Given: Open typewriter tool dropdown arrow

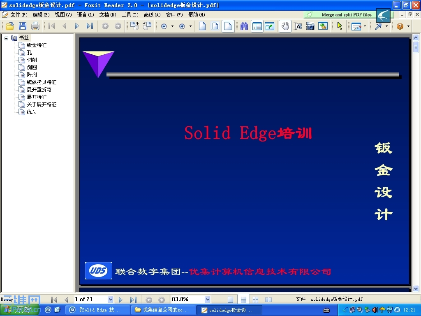Looking at the screenshot, I should point(365,26).
